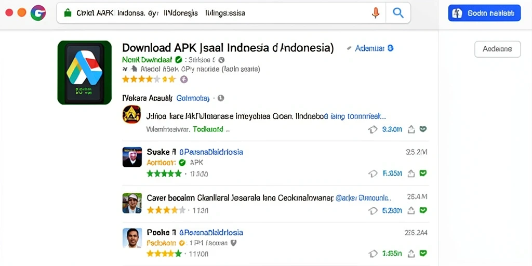Image resolution: width=532 pixels, height=266 pixels.
Task: Click share icon in the 'Pooke fl' row
Action: (411, 254)
